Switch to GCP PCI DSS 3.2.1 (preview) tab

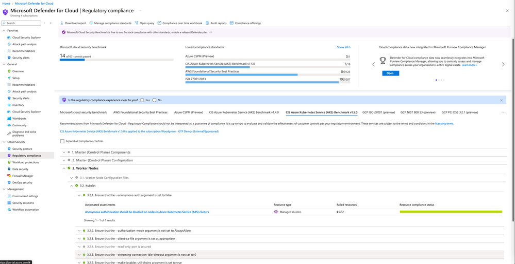(x=459, y=112)
